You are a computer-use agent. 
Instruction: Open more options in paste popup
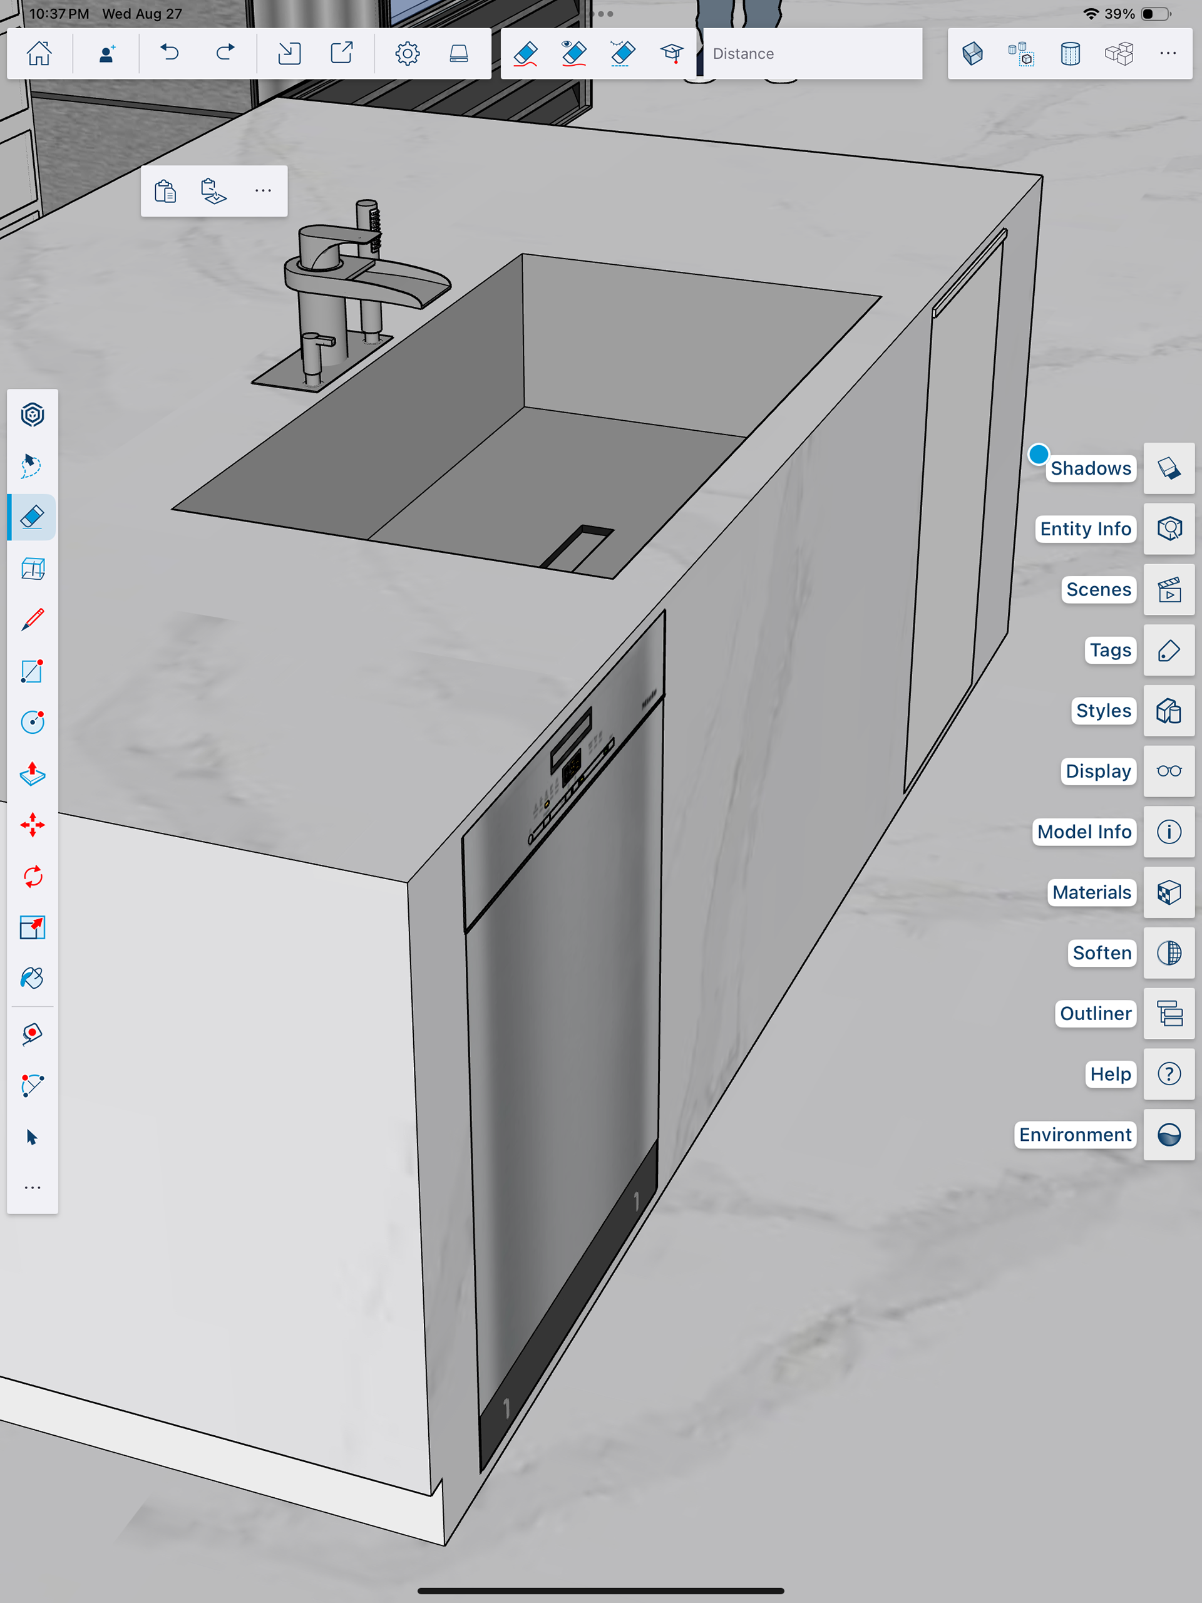pos(263,190)
